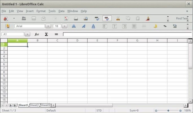Click the Edit File icon
The height and width of the screenshot is (113, 193).
pyautogui.click(x=55, y=18)
